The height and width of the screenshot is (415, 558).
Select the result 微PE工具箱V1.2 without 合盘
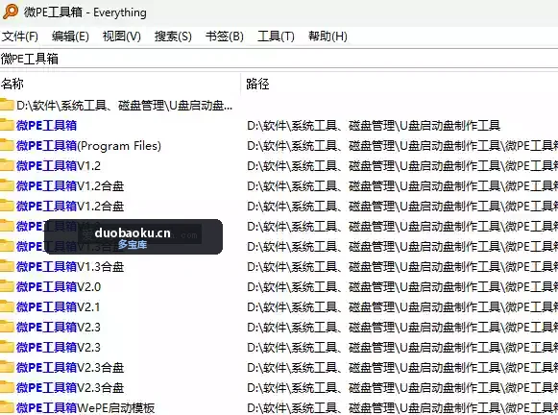point(59,166)
